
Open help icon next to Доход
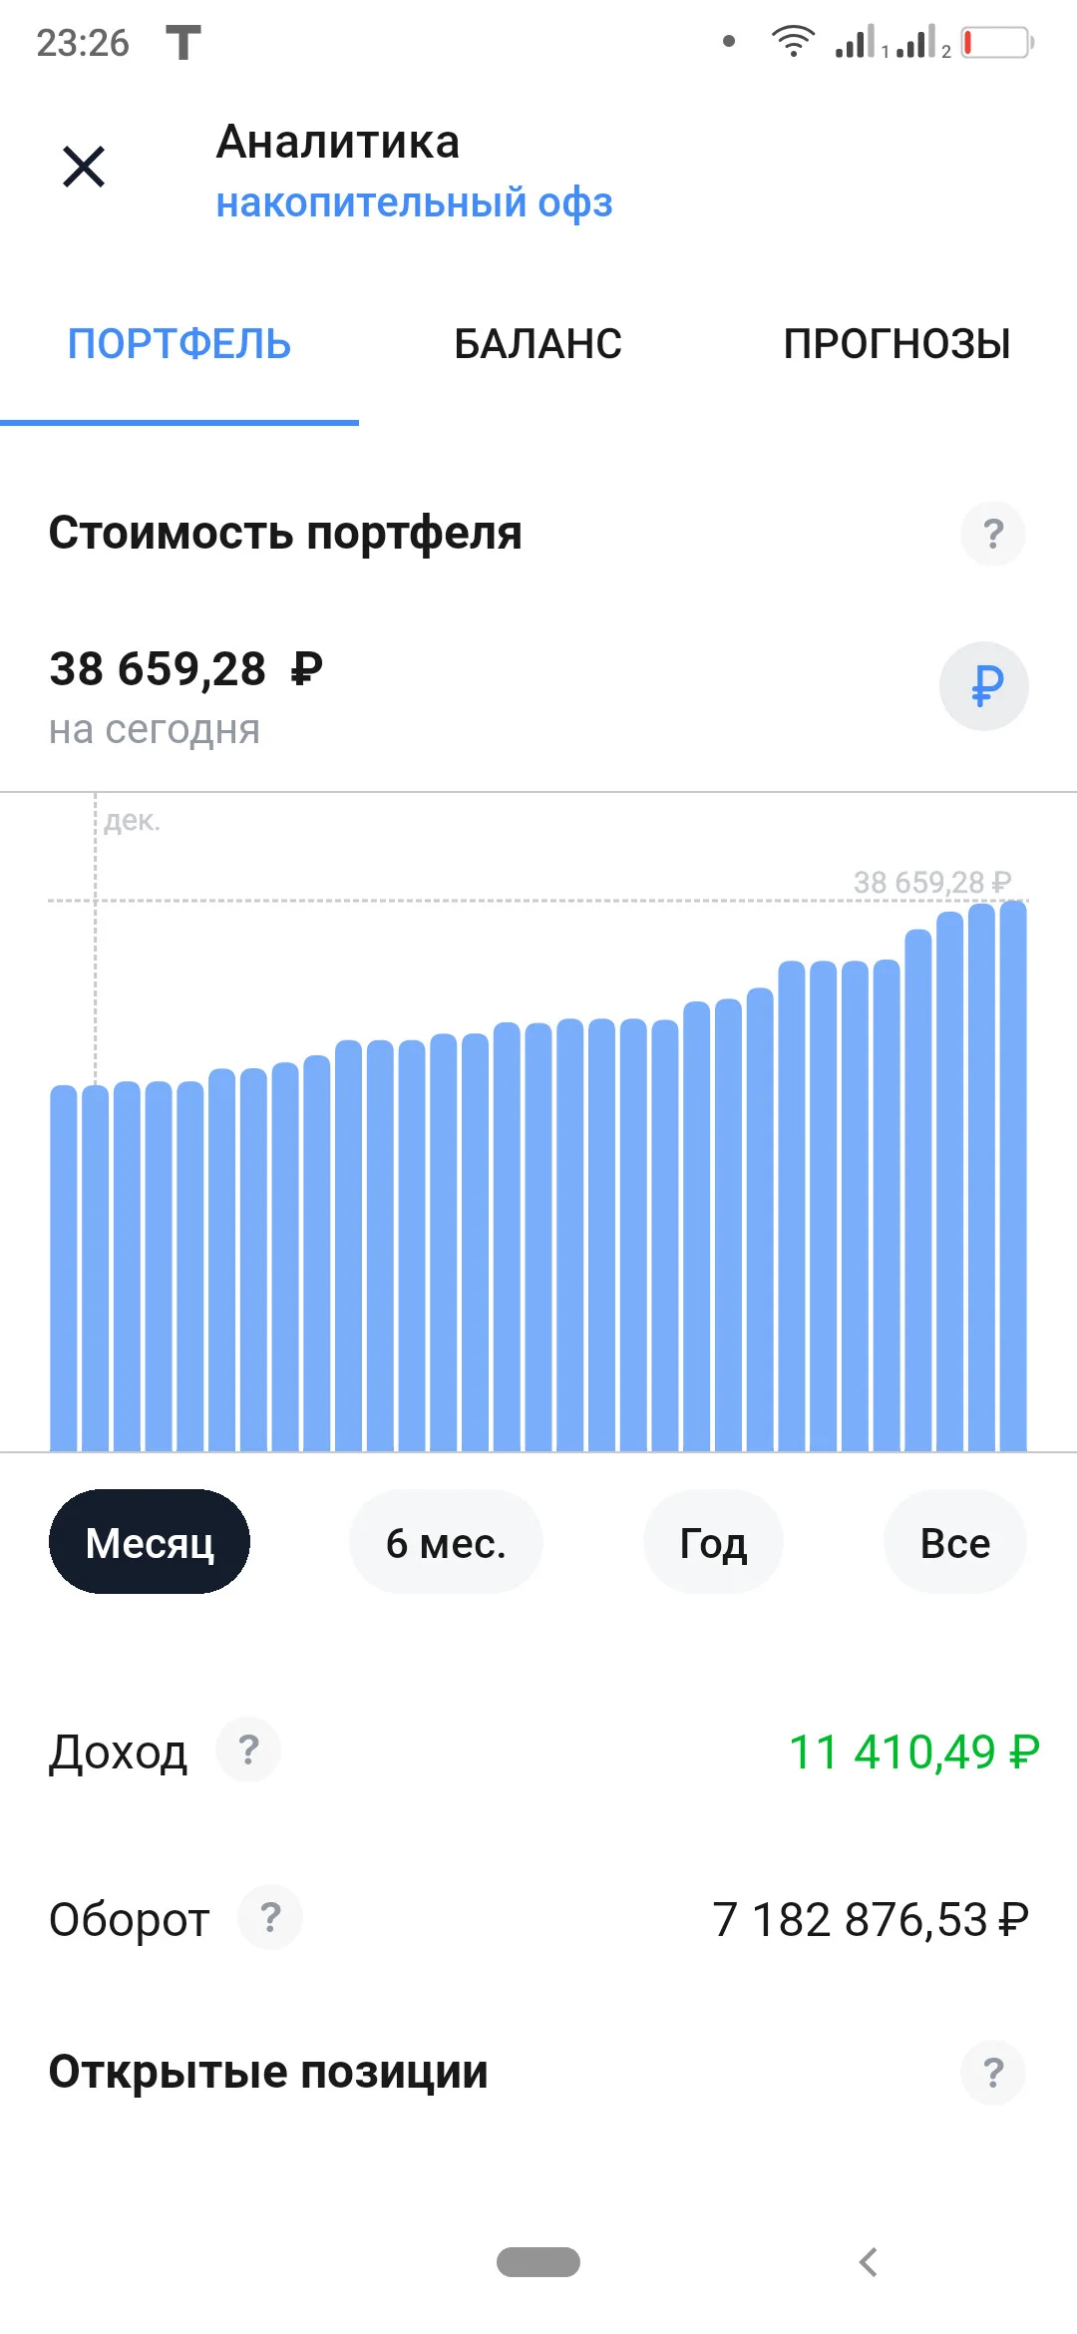pos(248,1750)
